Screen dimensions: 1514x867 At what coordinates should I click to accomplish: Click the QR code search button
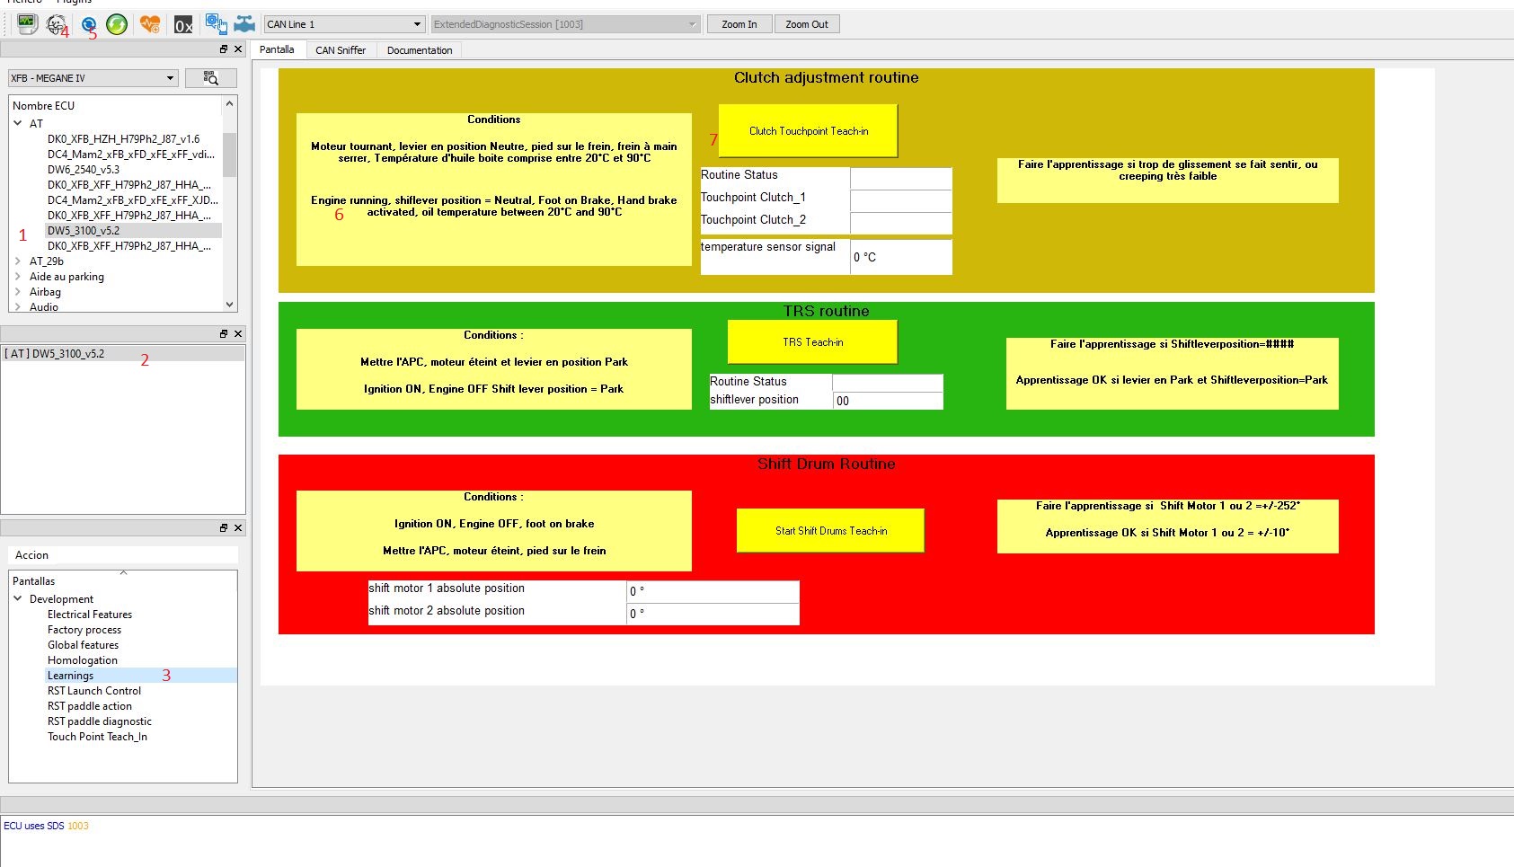(210, 78)
